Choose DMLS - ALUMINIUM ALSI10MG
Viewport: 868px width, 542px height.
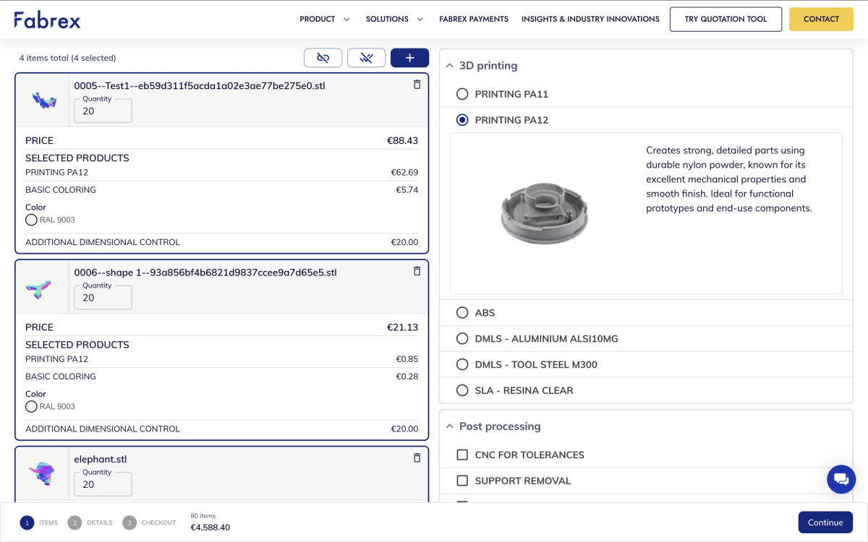[x=462, y=339]
